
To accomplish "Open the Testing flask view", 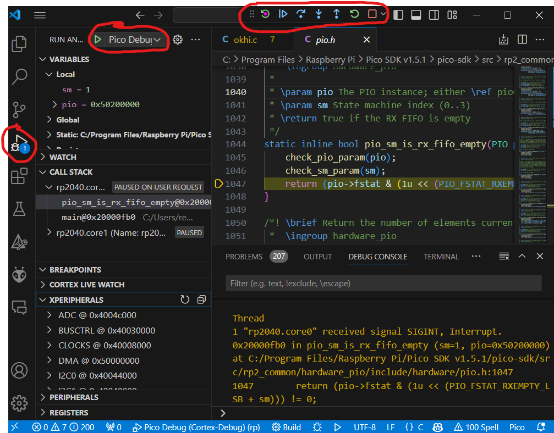I will [x=19, y=209].
